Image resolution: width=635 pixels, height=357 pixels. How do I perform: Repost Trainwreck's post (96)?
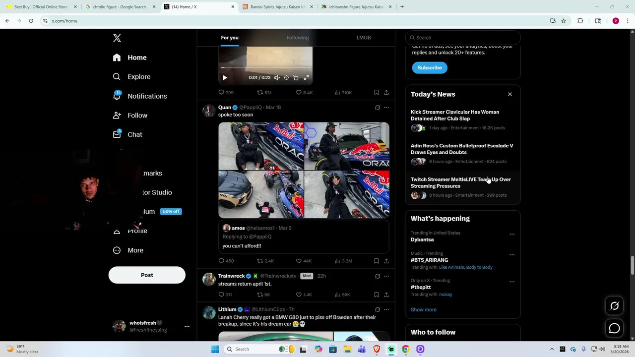(263, 295)
